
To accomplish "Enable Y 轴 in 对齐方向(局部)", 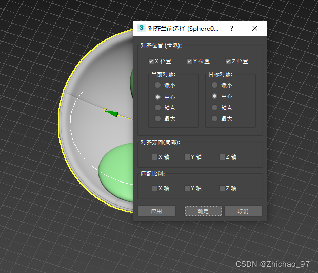I will [187, 157].
